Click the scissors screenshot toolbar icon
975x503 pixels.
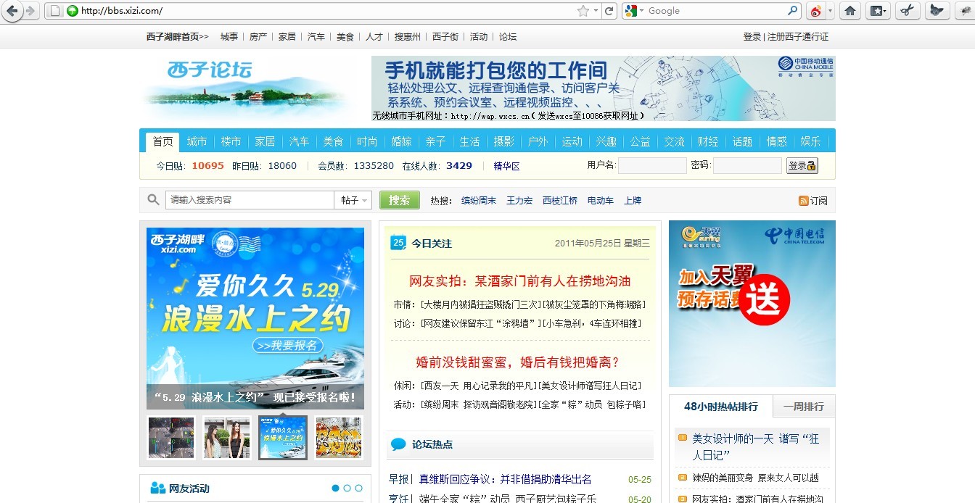[907, 11]
